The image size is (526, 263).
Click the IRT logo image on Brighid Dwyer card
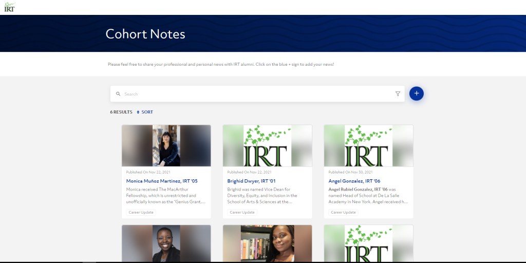tap(267, 145)
